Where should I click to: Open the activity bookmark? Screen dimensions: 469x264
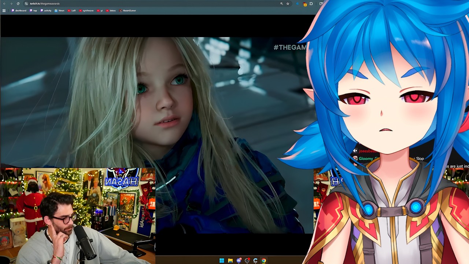coord(46,11)
